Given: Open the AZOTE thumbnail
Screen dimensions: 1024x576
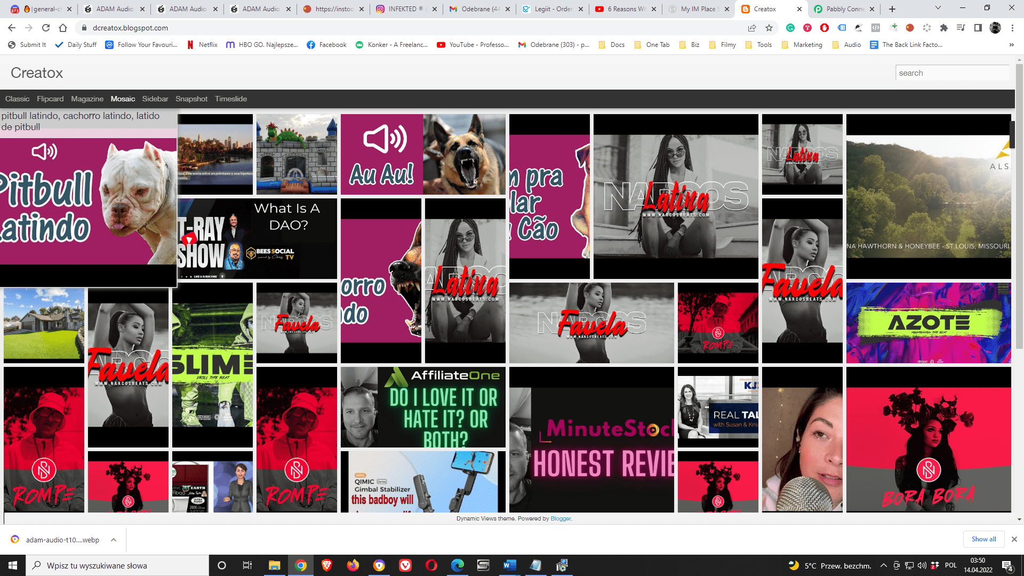Looking at the screenshot, I should coord(929,323).
